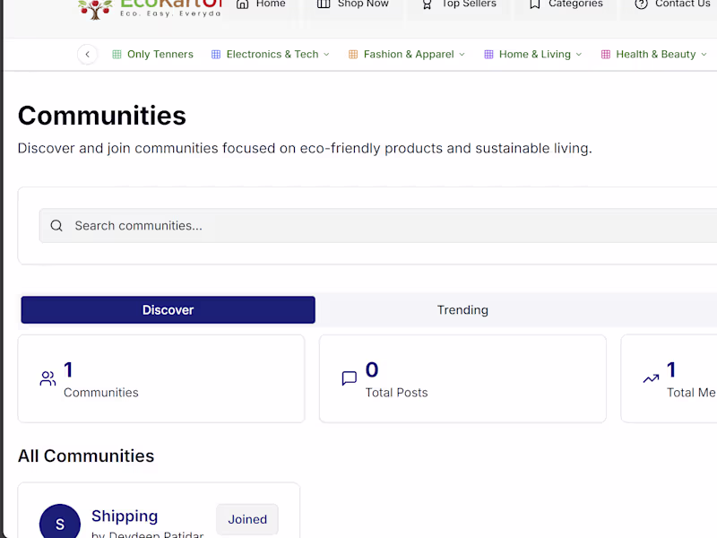Click the magnifier icon in search box
Screen dimensions: 717x538
coord(56,226)
